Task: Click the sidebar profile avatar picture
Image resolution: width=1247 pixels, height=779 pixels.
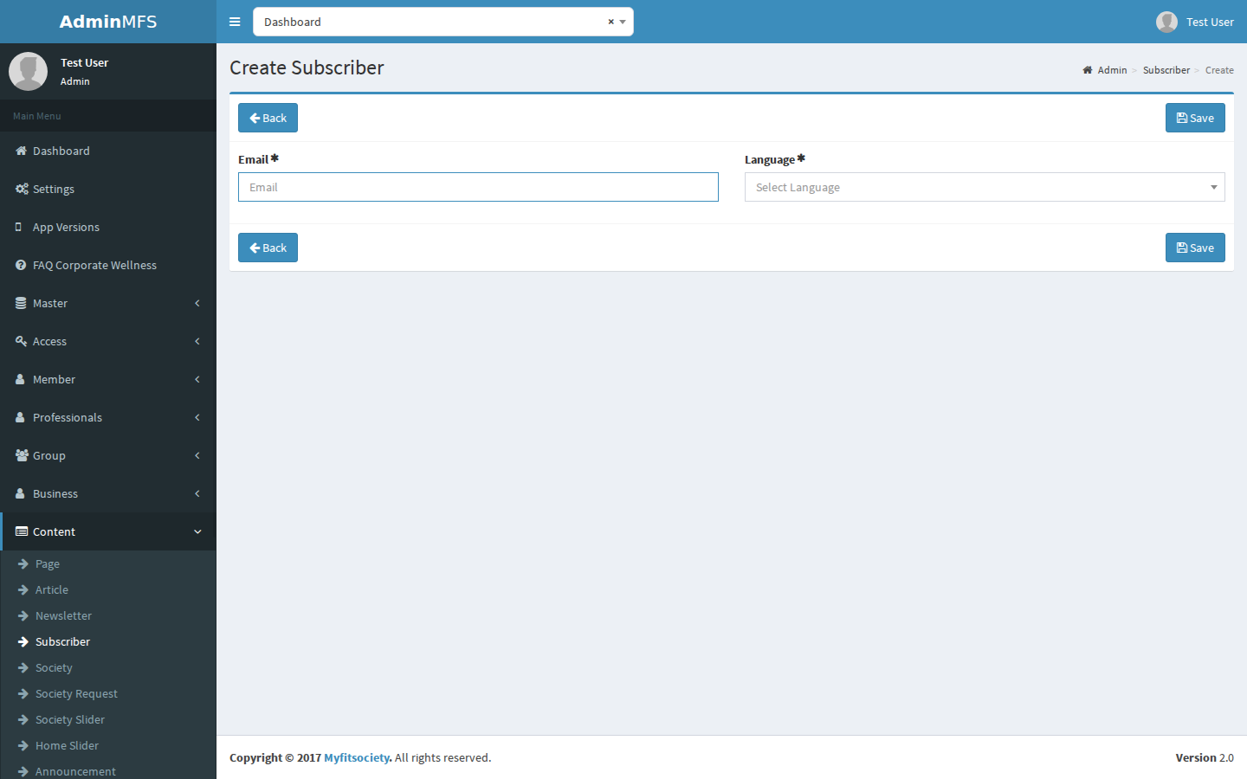Action: coord(28,71)
